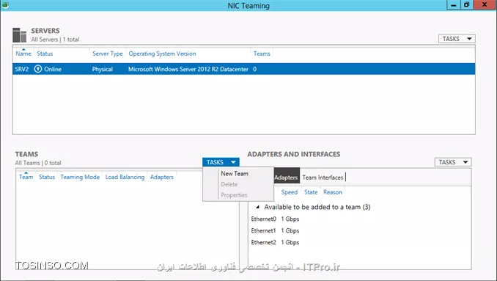The height and width of the screenshot is (281, 497).
Task: Select the Delete menu entry
Action: pos(229,184)
